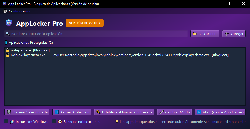The width and height of the screenshot is (250, 129).
Task: Click the Cambiar Modo button
Action: click(174, 112)
